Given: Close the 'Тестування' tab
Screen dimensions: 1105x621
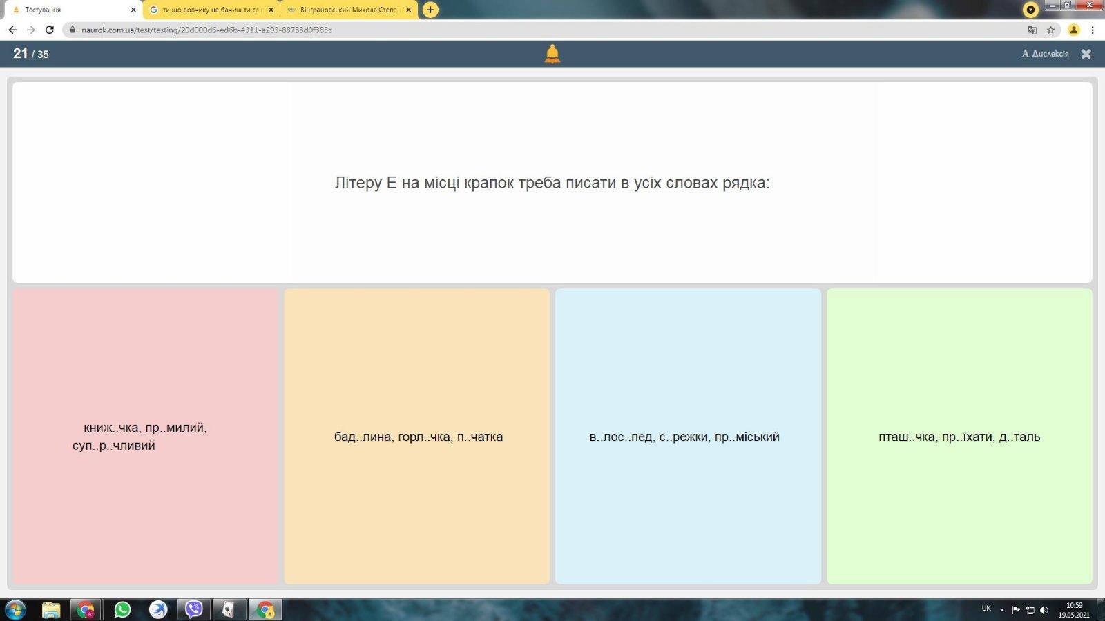Looking at the screenshot, I should click(x=133, y=10).
